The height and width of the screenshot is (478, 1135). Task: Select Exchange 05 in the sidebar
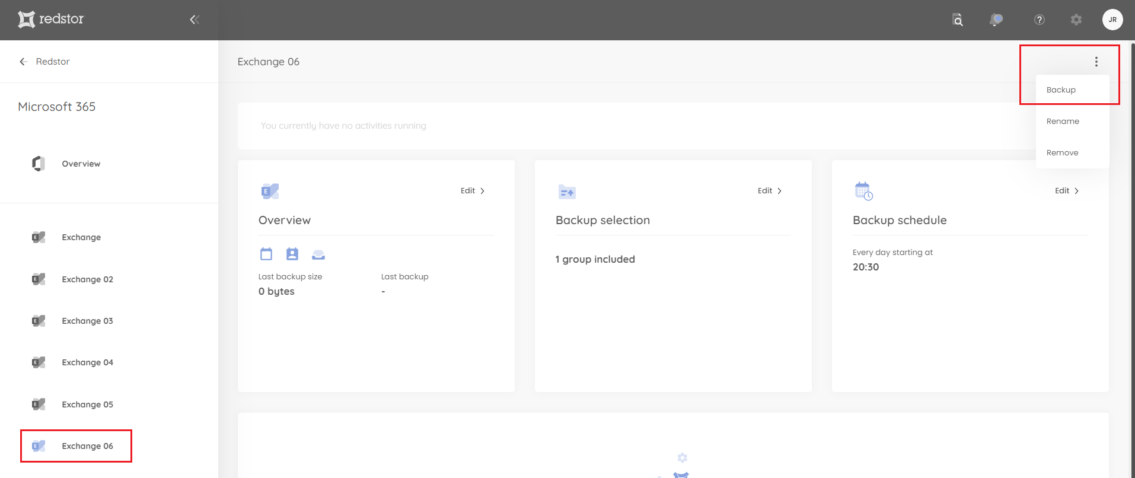point(87,404)
